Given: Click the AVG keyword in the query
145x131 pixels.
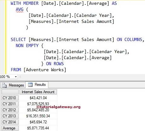Looking at the screenshot, I should tap(20, 10).
